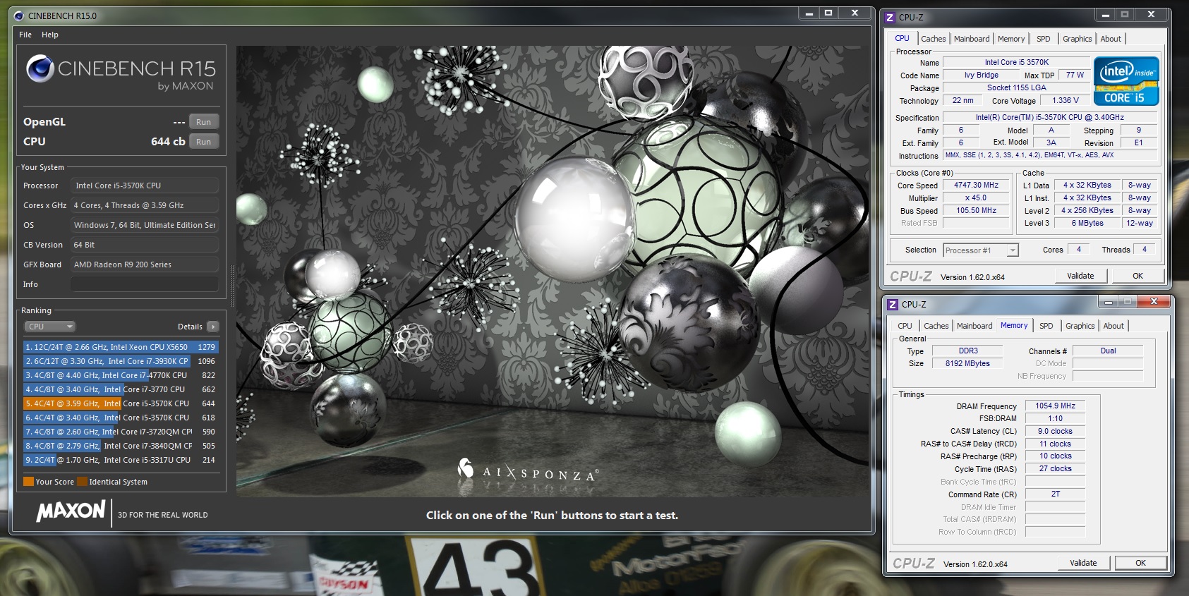Select highlighted ranking entry scoring 644

coord(121,403)
